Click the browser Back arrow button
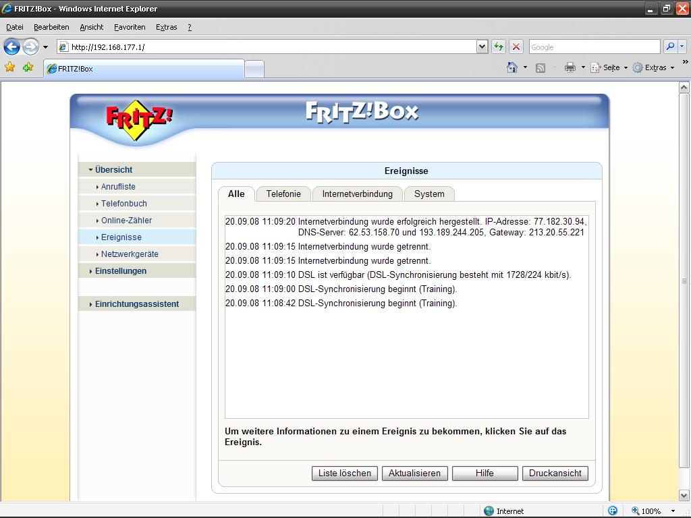Image resolution: width=691 pixels, height=518 pixels. click(12, 47)
